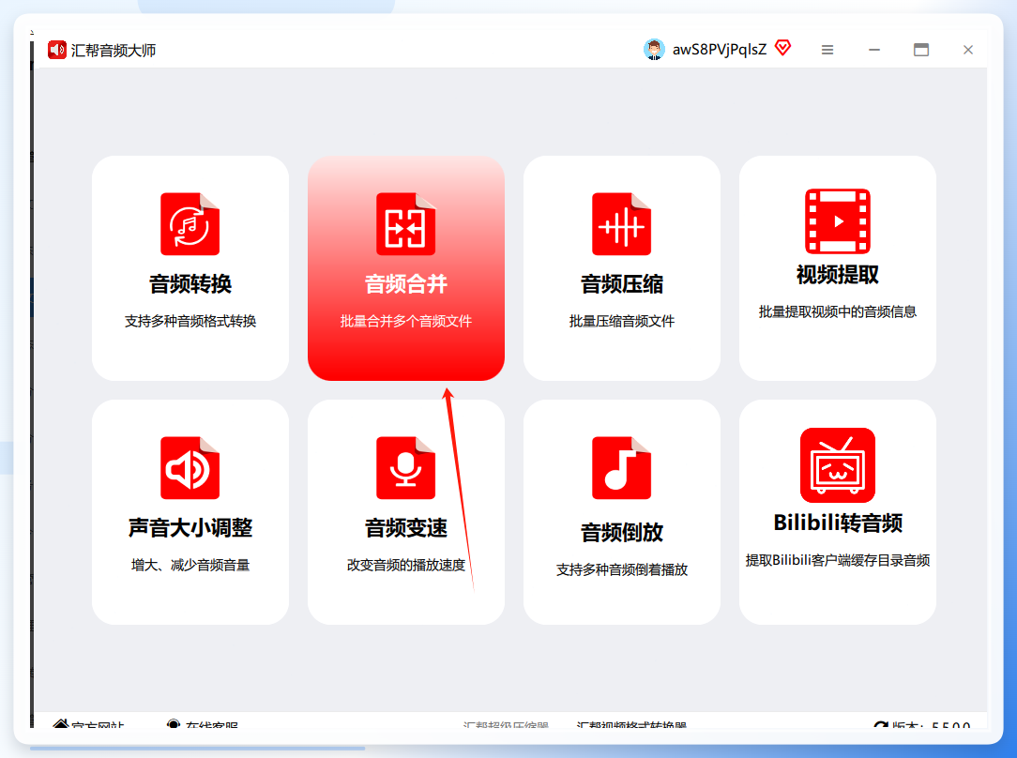
Task: Click the 音频转换 music-note file icon
Action: tap(190, 223)
